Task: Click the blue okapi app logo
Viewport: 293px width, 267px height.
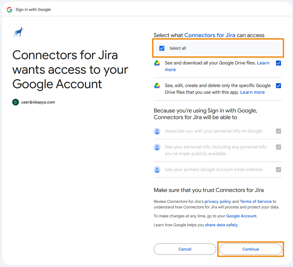Action: [19, 32]
